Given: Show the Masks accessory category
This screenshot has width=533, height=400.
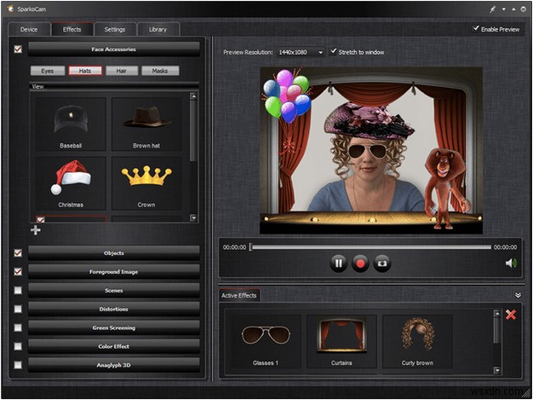Looking at the screenshot, I should [x=160, y=71].
